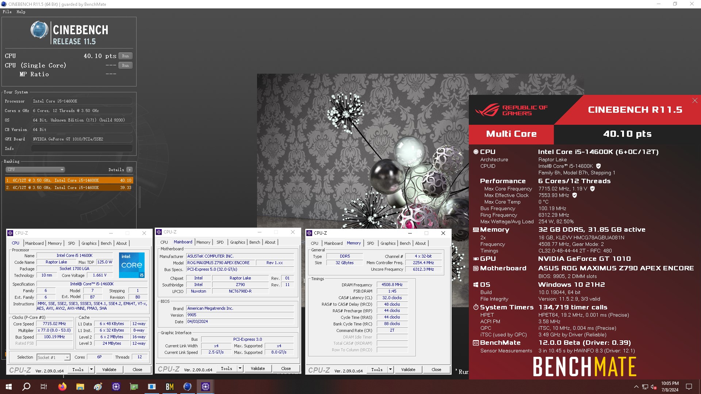Open the File menu in Cinebench
This screenshot has width=701, height=394.
[7, 12]
